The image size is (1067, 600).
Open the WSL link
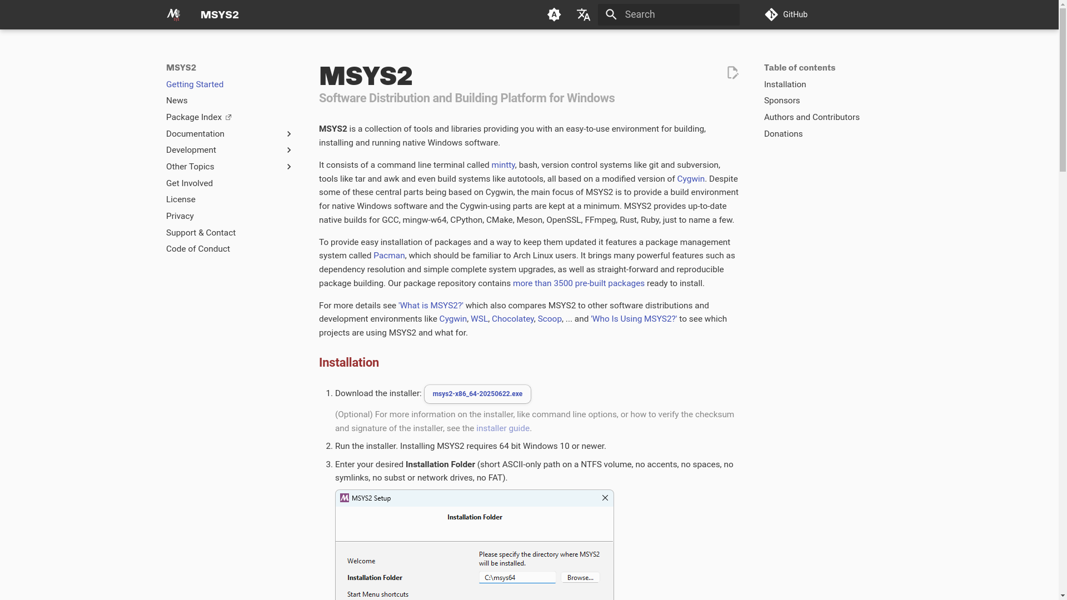[x=479, y=319]
